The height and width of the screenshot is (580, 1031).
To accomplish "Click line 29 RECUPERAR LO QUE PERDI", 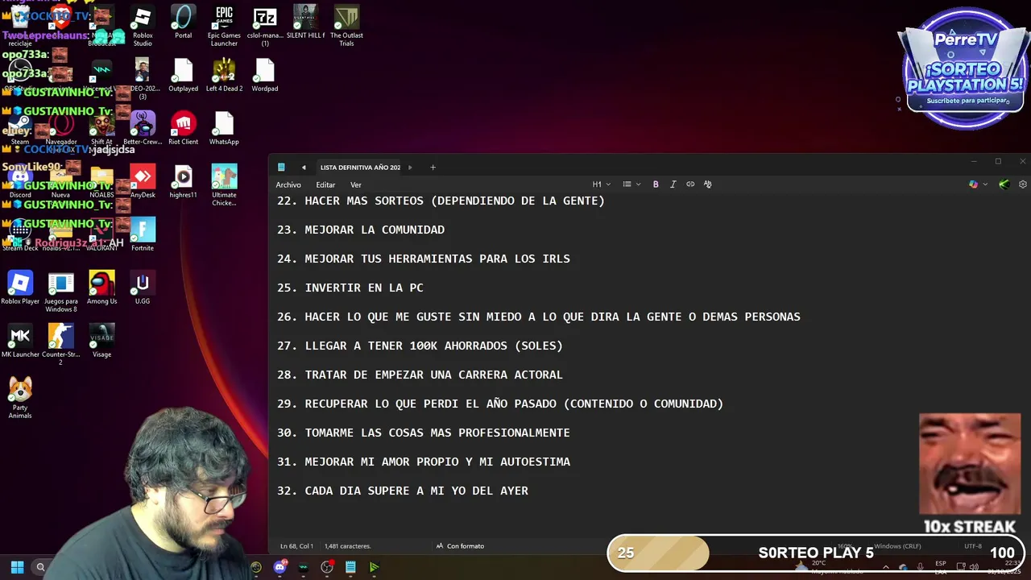I will point(500,404).
